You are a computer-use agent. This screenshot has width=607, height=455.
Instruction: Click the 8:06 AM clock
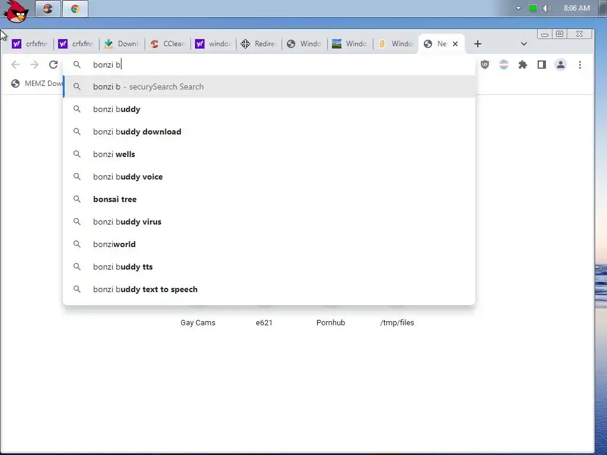click(x=577, y=8)
